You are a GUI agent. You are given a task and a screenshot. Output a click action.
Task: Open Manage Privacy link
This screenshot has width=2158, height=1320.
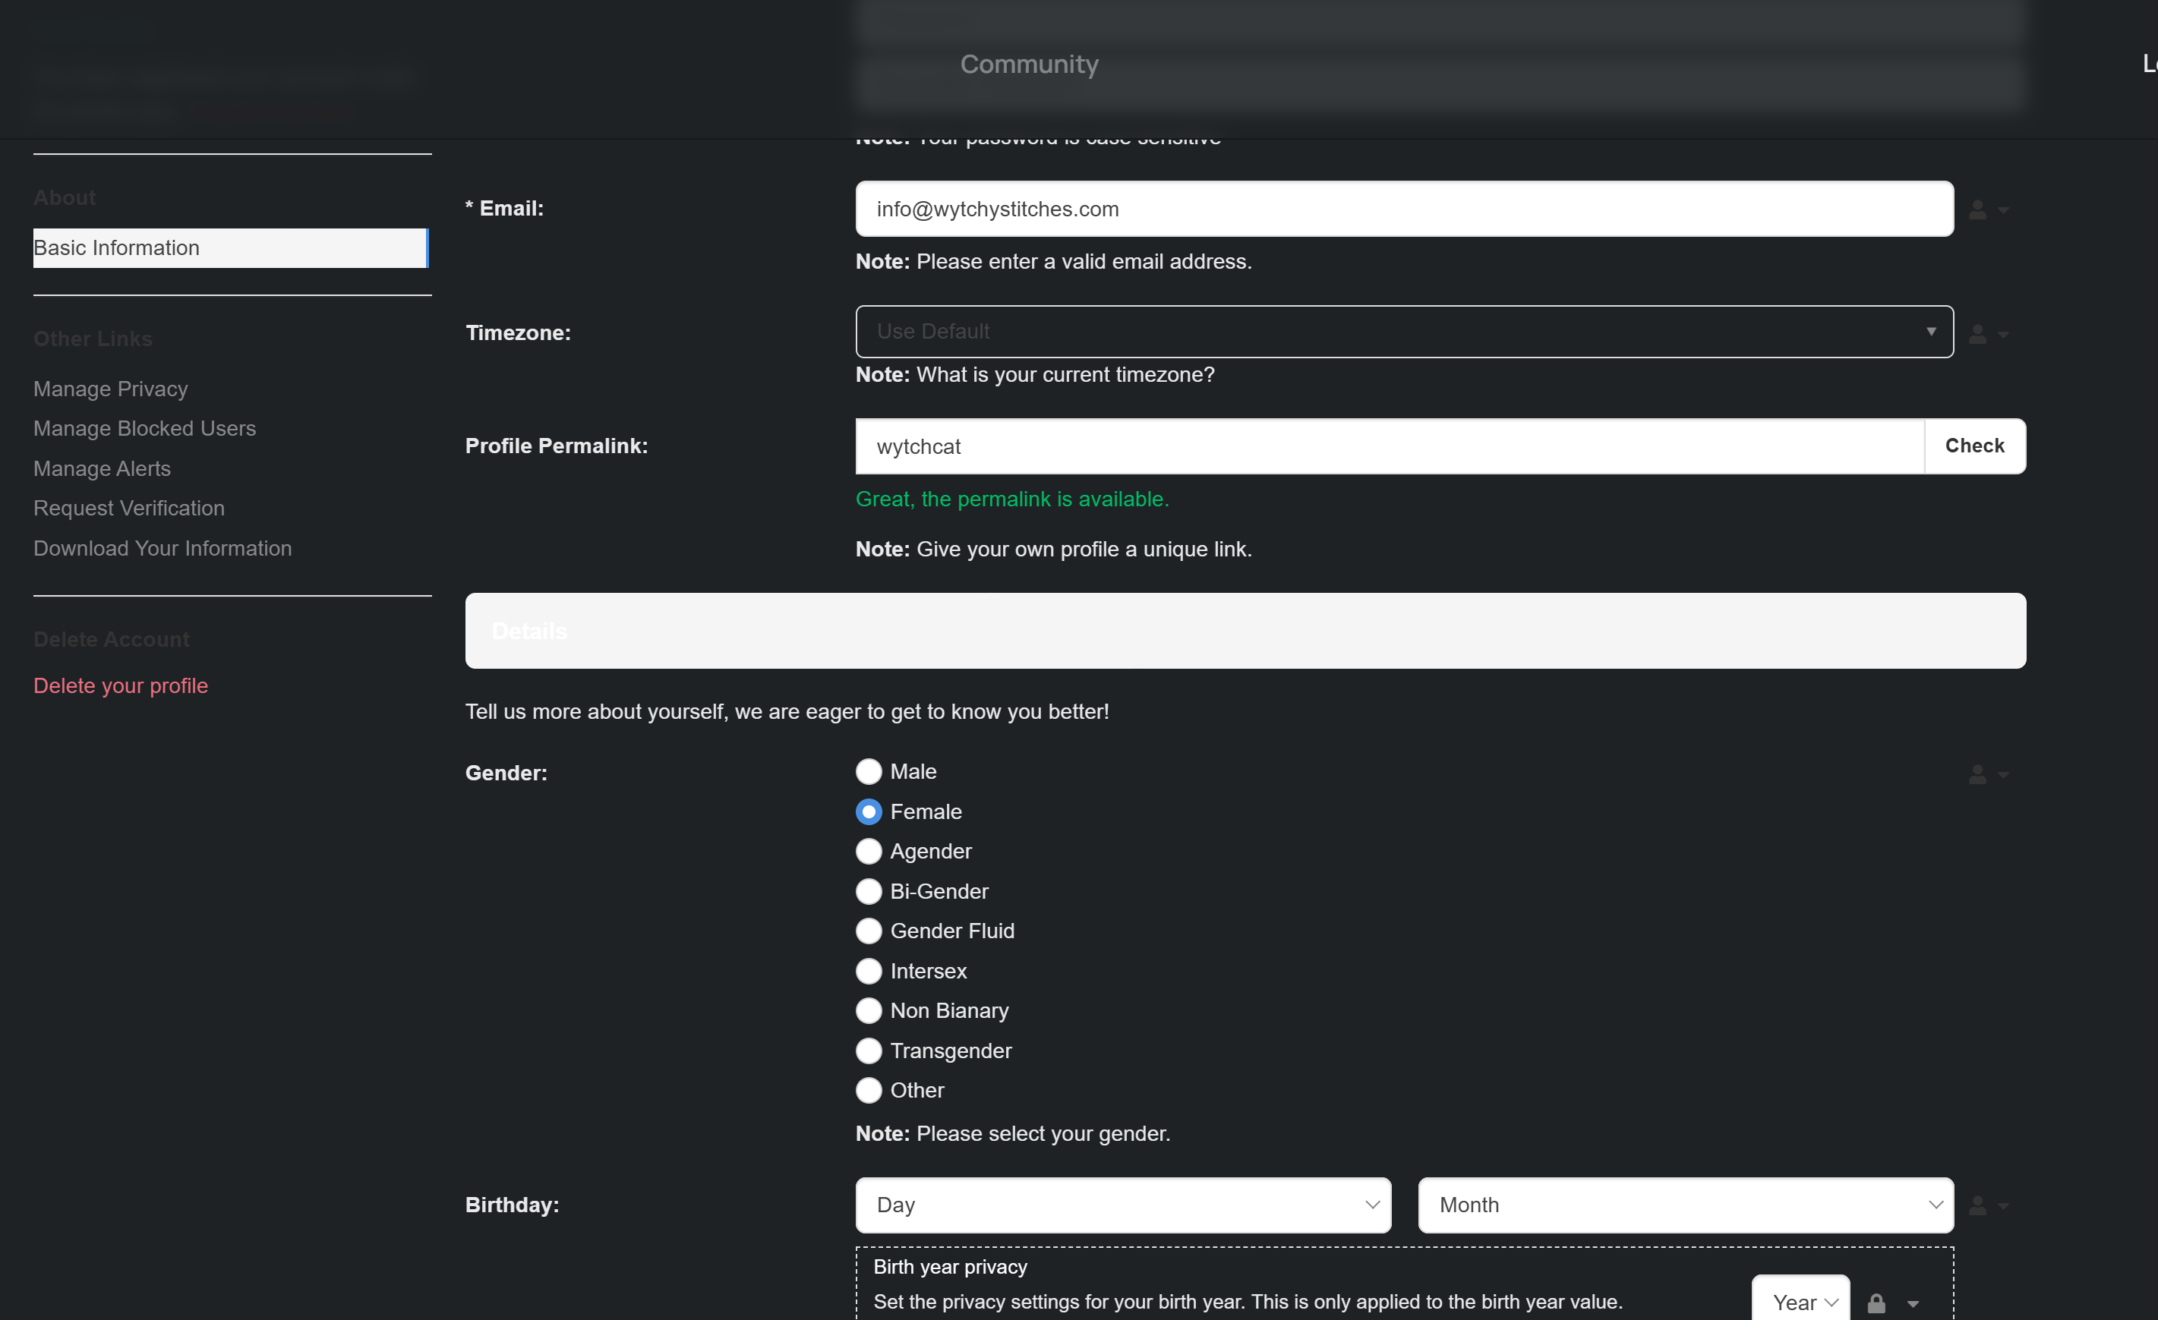[110, 389]
